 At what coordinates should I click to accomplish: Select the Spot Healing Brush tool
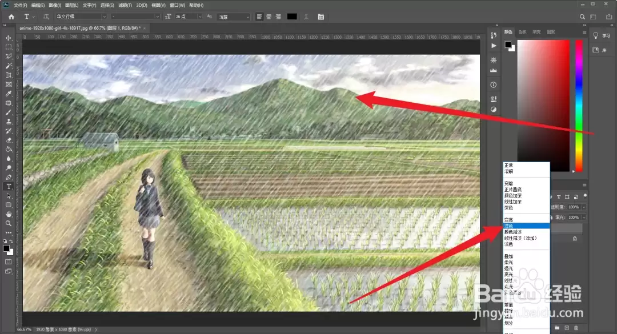coord(8,103)
